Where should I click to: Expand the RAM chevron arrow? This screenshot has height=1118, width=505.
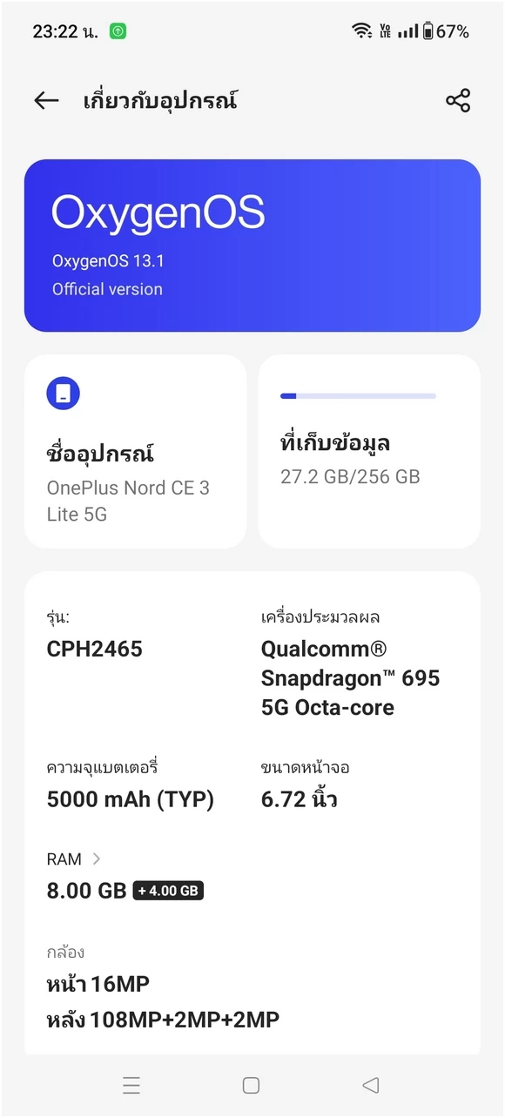point(96,859)
